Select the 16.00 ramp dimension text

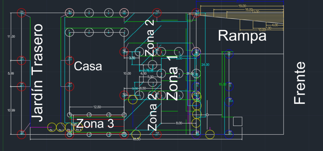(x=249, y=10)
